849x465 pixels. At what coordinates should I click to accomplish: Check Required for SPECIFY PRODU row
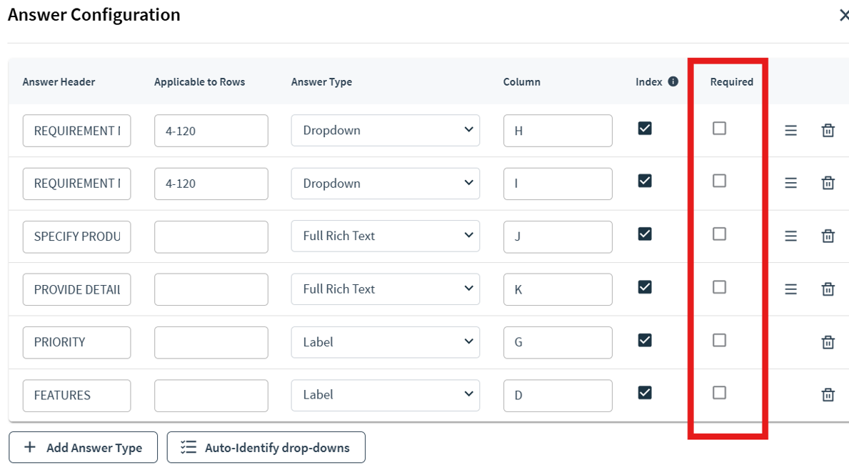[719, 234]
